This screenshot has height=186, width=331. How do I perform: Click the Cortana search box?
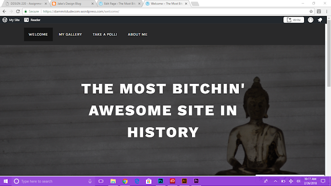click(x=53, y=181)
